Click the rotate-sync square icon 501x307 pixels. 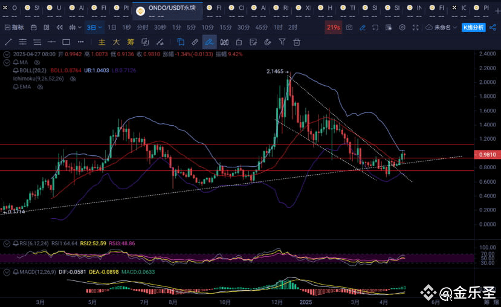tap(145, 42)
